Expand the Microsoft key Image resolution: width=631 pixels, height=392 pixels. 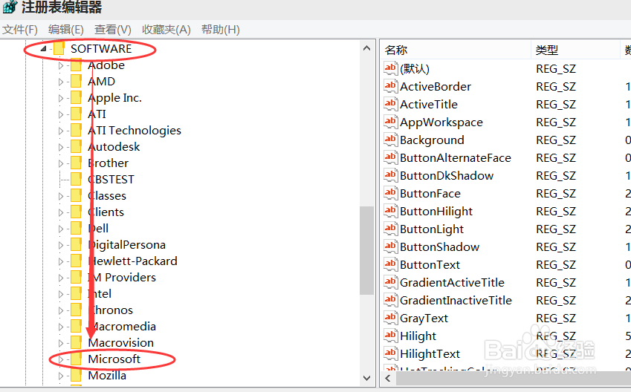61,359
